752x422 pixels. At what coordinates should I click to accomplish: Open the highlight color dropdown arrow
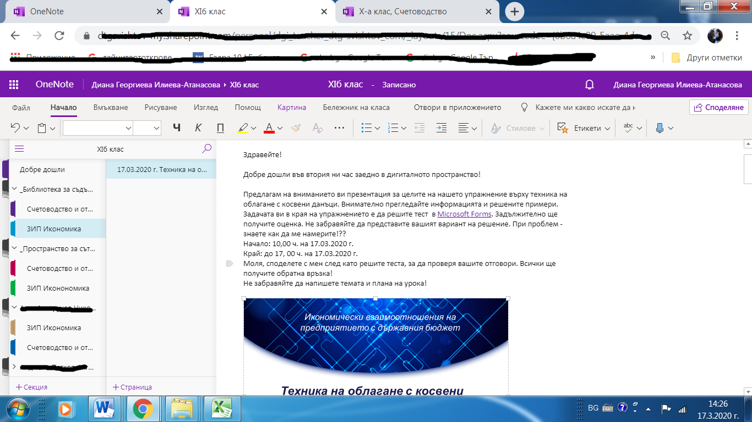(x=254, y=129)
